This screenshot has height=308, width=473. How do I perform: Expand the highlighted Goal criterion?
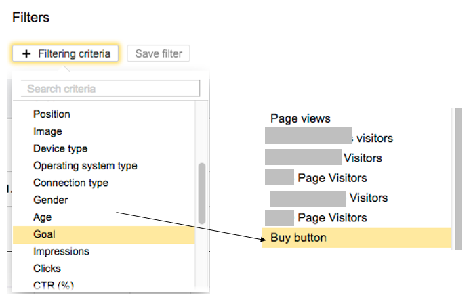point(44,234)
